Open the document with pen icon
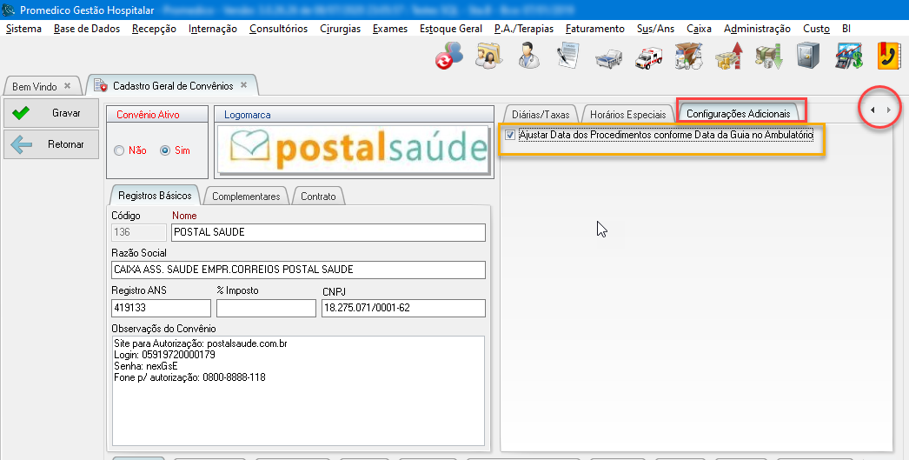The width and height of the screenshot is (909, 460). [568, 56]
